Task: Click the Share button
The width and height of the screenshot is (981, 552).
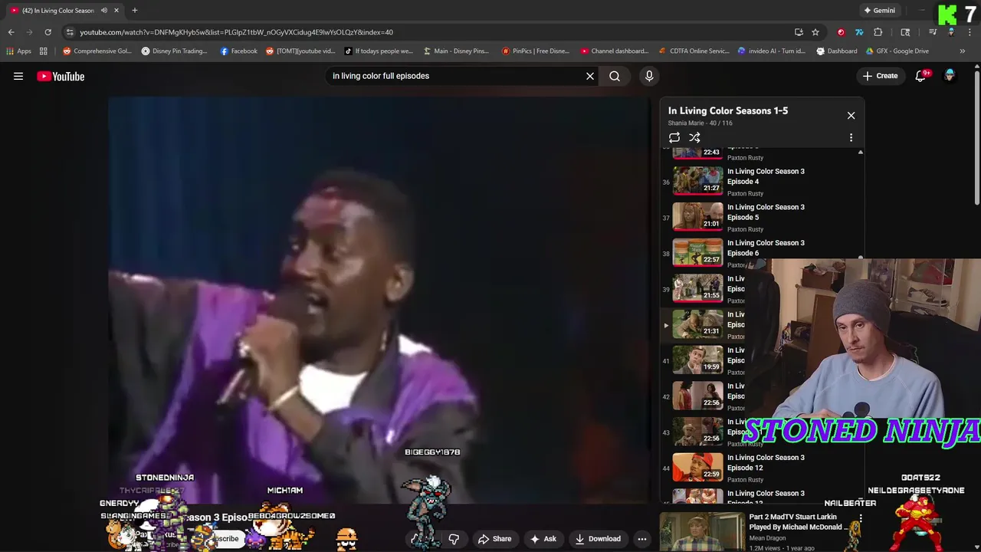Action: point(494,539)
